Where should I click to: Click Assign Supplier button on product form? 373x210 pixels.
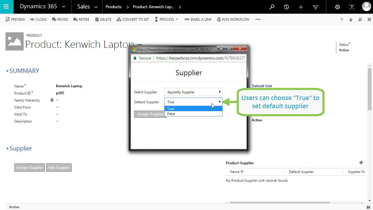[29, 167]
